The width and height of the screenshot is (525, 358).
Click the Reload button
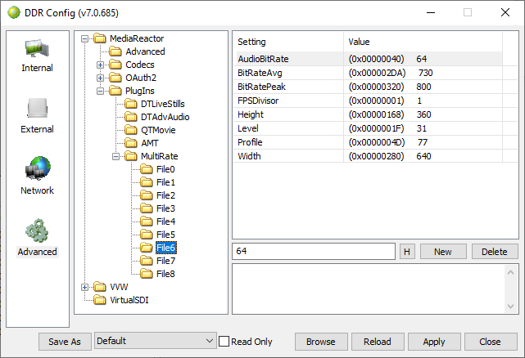click(x=378, y=342)
